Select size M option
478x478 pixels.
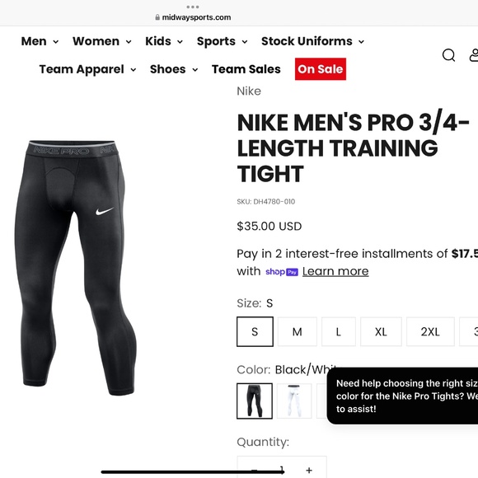pos(298,331)
